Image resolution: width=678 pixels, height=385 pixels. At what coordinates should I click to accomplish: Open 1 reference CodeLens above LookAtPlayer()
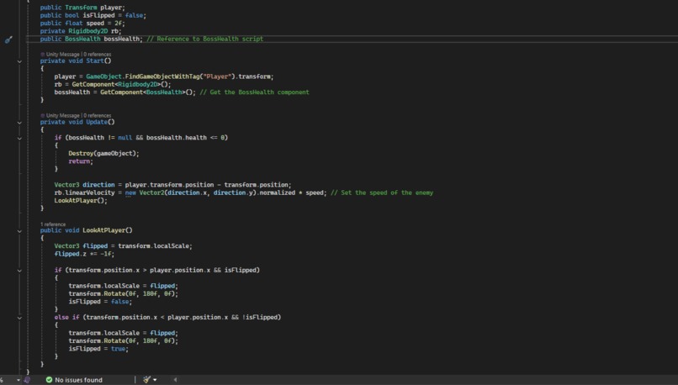click(53, 224)
